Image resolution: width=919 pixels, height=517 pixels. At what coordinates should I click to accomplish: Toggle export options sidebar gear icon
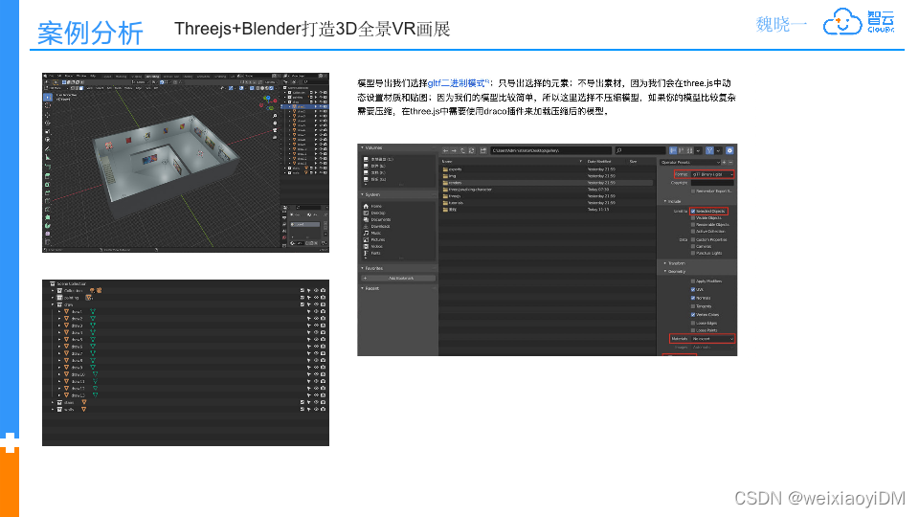point(729,150)
